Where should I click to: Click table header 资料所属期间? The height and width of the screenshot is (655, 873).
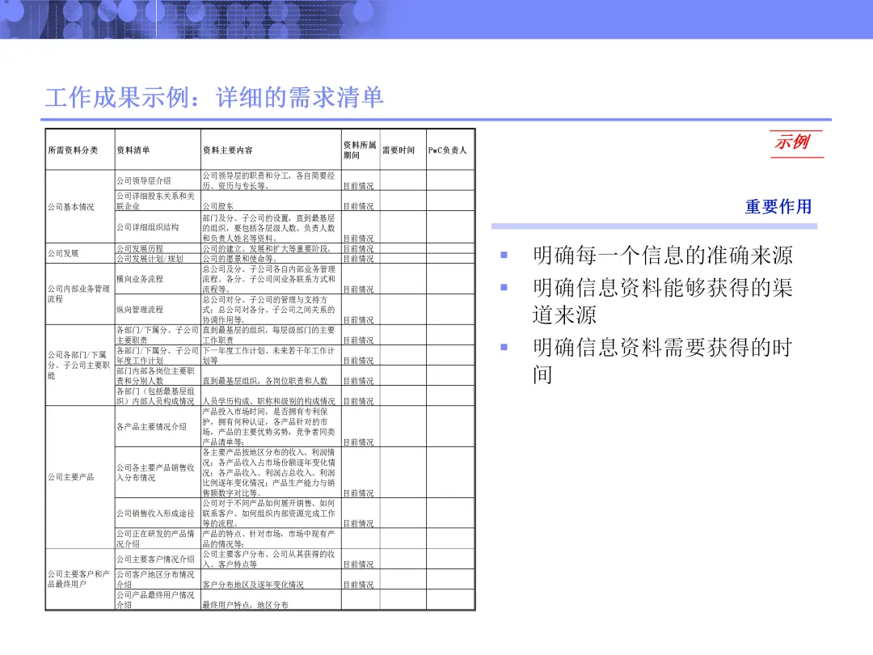pyautogui.click(x=360, y=150)
